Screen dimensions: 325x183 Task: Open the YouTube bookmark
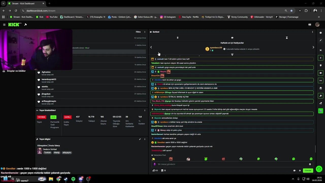point(52,17)
